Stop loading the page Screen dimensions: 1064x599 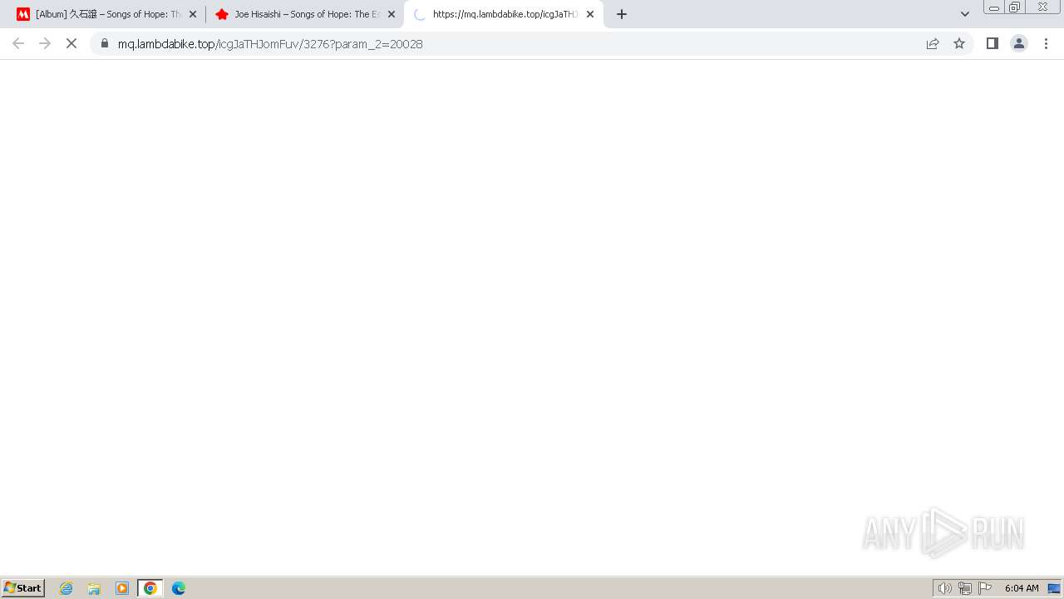coord(71,43)
